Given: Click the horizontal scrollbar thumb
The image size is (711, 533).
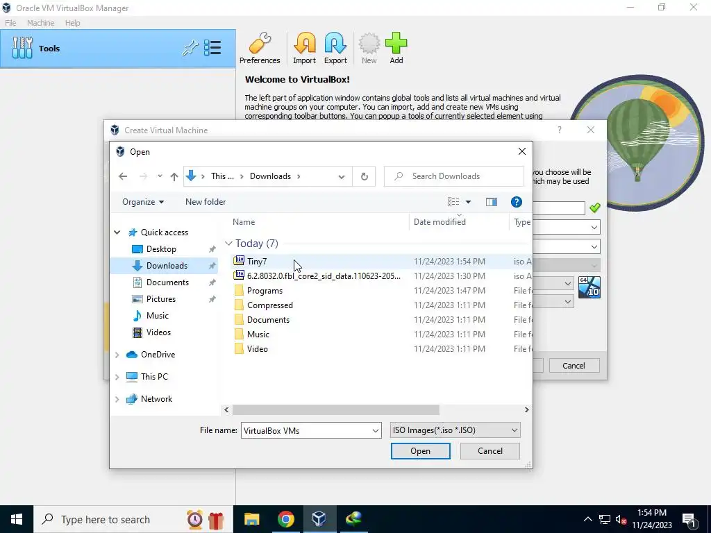Looking at the screenshot, I should [x=335, y=409].
